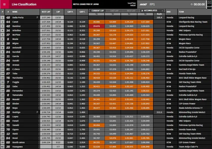Click rider number 36 badge
The height and width of the screenshot is (149, 212).
[x=8, y=147]
